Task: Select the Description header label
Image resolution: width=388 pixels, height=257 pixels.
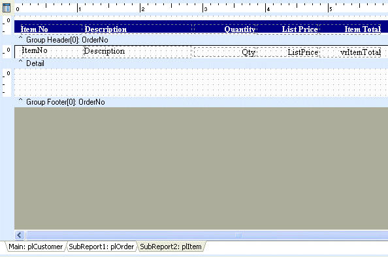Action: pyautogui.click(x=138, y=29)
